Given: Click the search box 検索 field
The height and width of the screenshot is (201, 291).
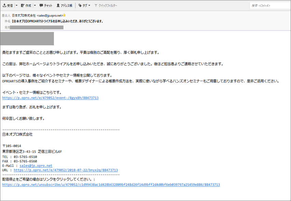Looking at the screenshot, I should click(x=270, y=5).
